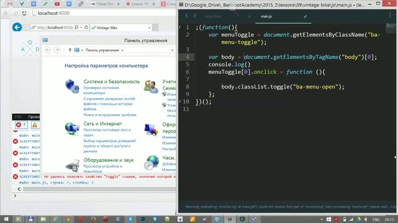Click the shield icon for Система и безопасность
The image size is (398, 223).
[72, 86]
